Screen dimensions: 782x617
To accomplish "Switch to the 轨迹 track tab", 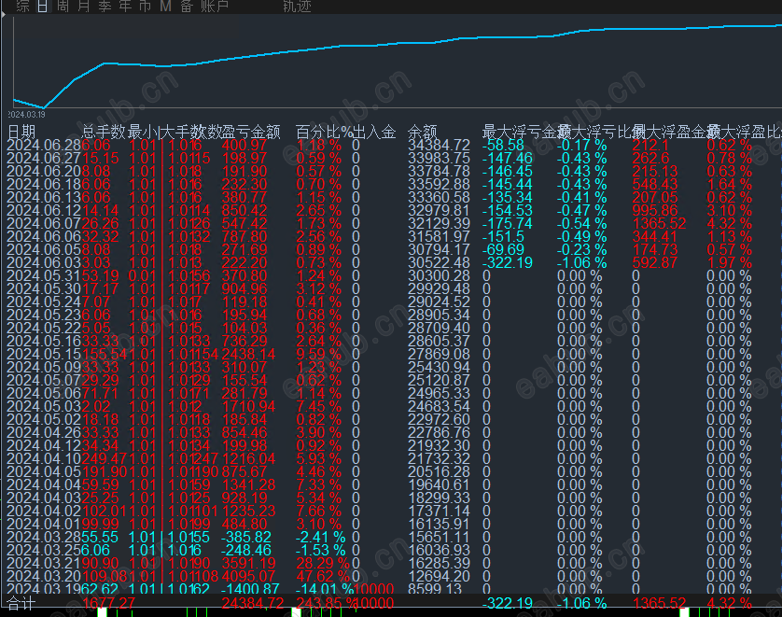I will point(298,6).
